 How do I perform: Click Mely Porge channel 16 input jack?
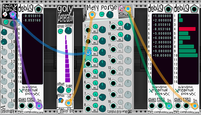(113, 106)
